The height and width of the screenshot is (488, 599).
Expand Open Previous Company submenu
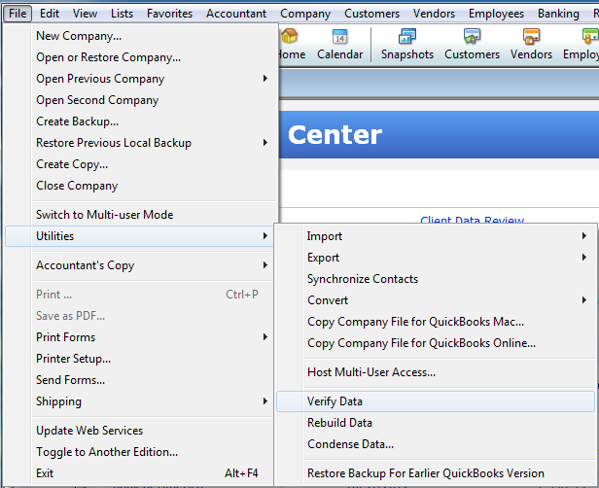(100, 79)
